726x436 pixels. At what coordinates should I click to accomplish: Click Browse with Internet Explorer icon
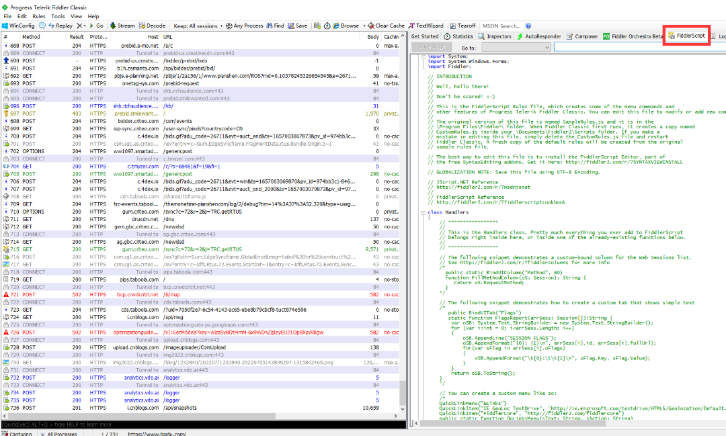(346, 26)
